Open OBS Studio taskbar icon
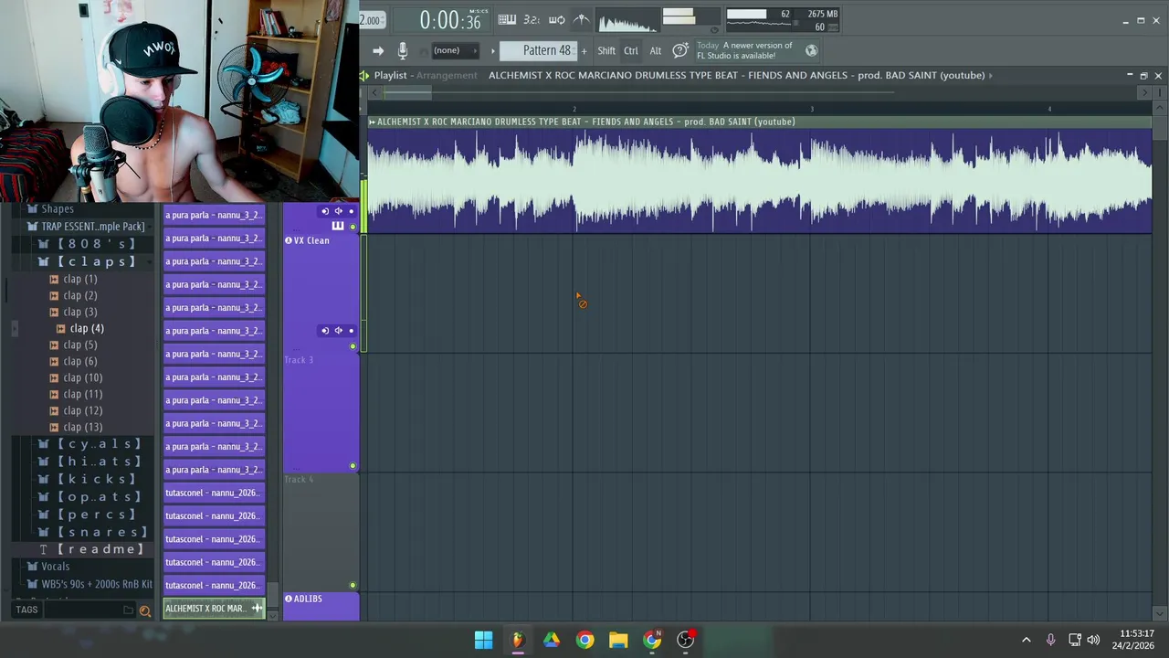 tap(686, 640)
